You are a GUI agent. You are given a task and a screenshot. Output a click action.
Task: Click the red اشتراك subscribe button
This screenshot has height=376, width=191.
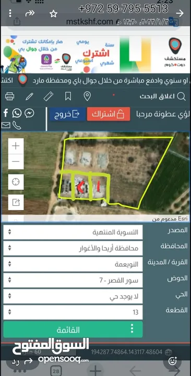click(109, 114)
